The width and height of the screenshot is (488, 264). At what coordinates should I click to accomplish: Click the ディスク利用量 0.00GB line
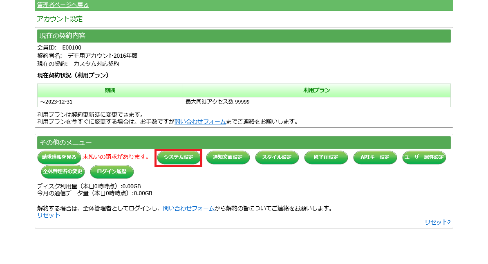pyautogui.click(x=89, y=186)
